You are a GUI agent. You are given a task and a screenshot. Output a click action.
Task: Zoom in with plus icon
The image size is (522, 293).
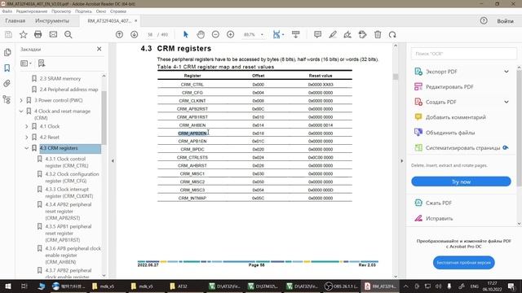coord(230,34)
